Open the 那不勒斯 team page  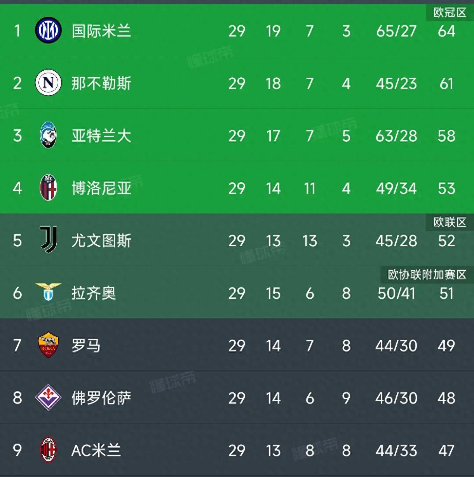tap(101, 84)
